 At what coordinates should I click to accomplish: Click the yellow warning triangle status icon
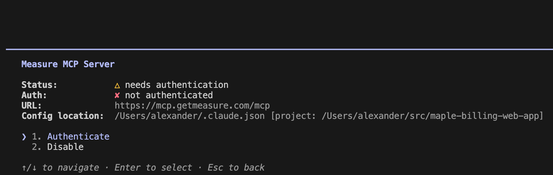point(117,85)
